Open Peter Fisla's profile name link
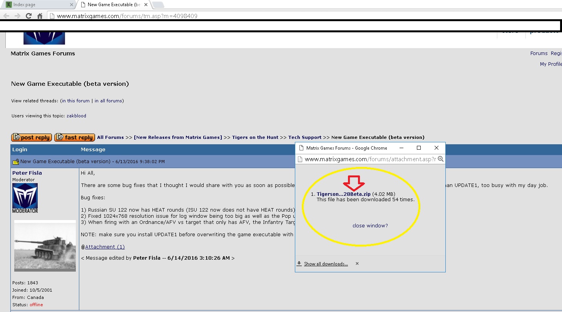 [x=27, y=173]
